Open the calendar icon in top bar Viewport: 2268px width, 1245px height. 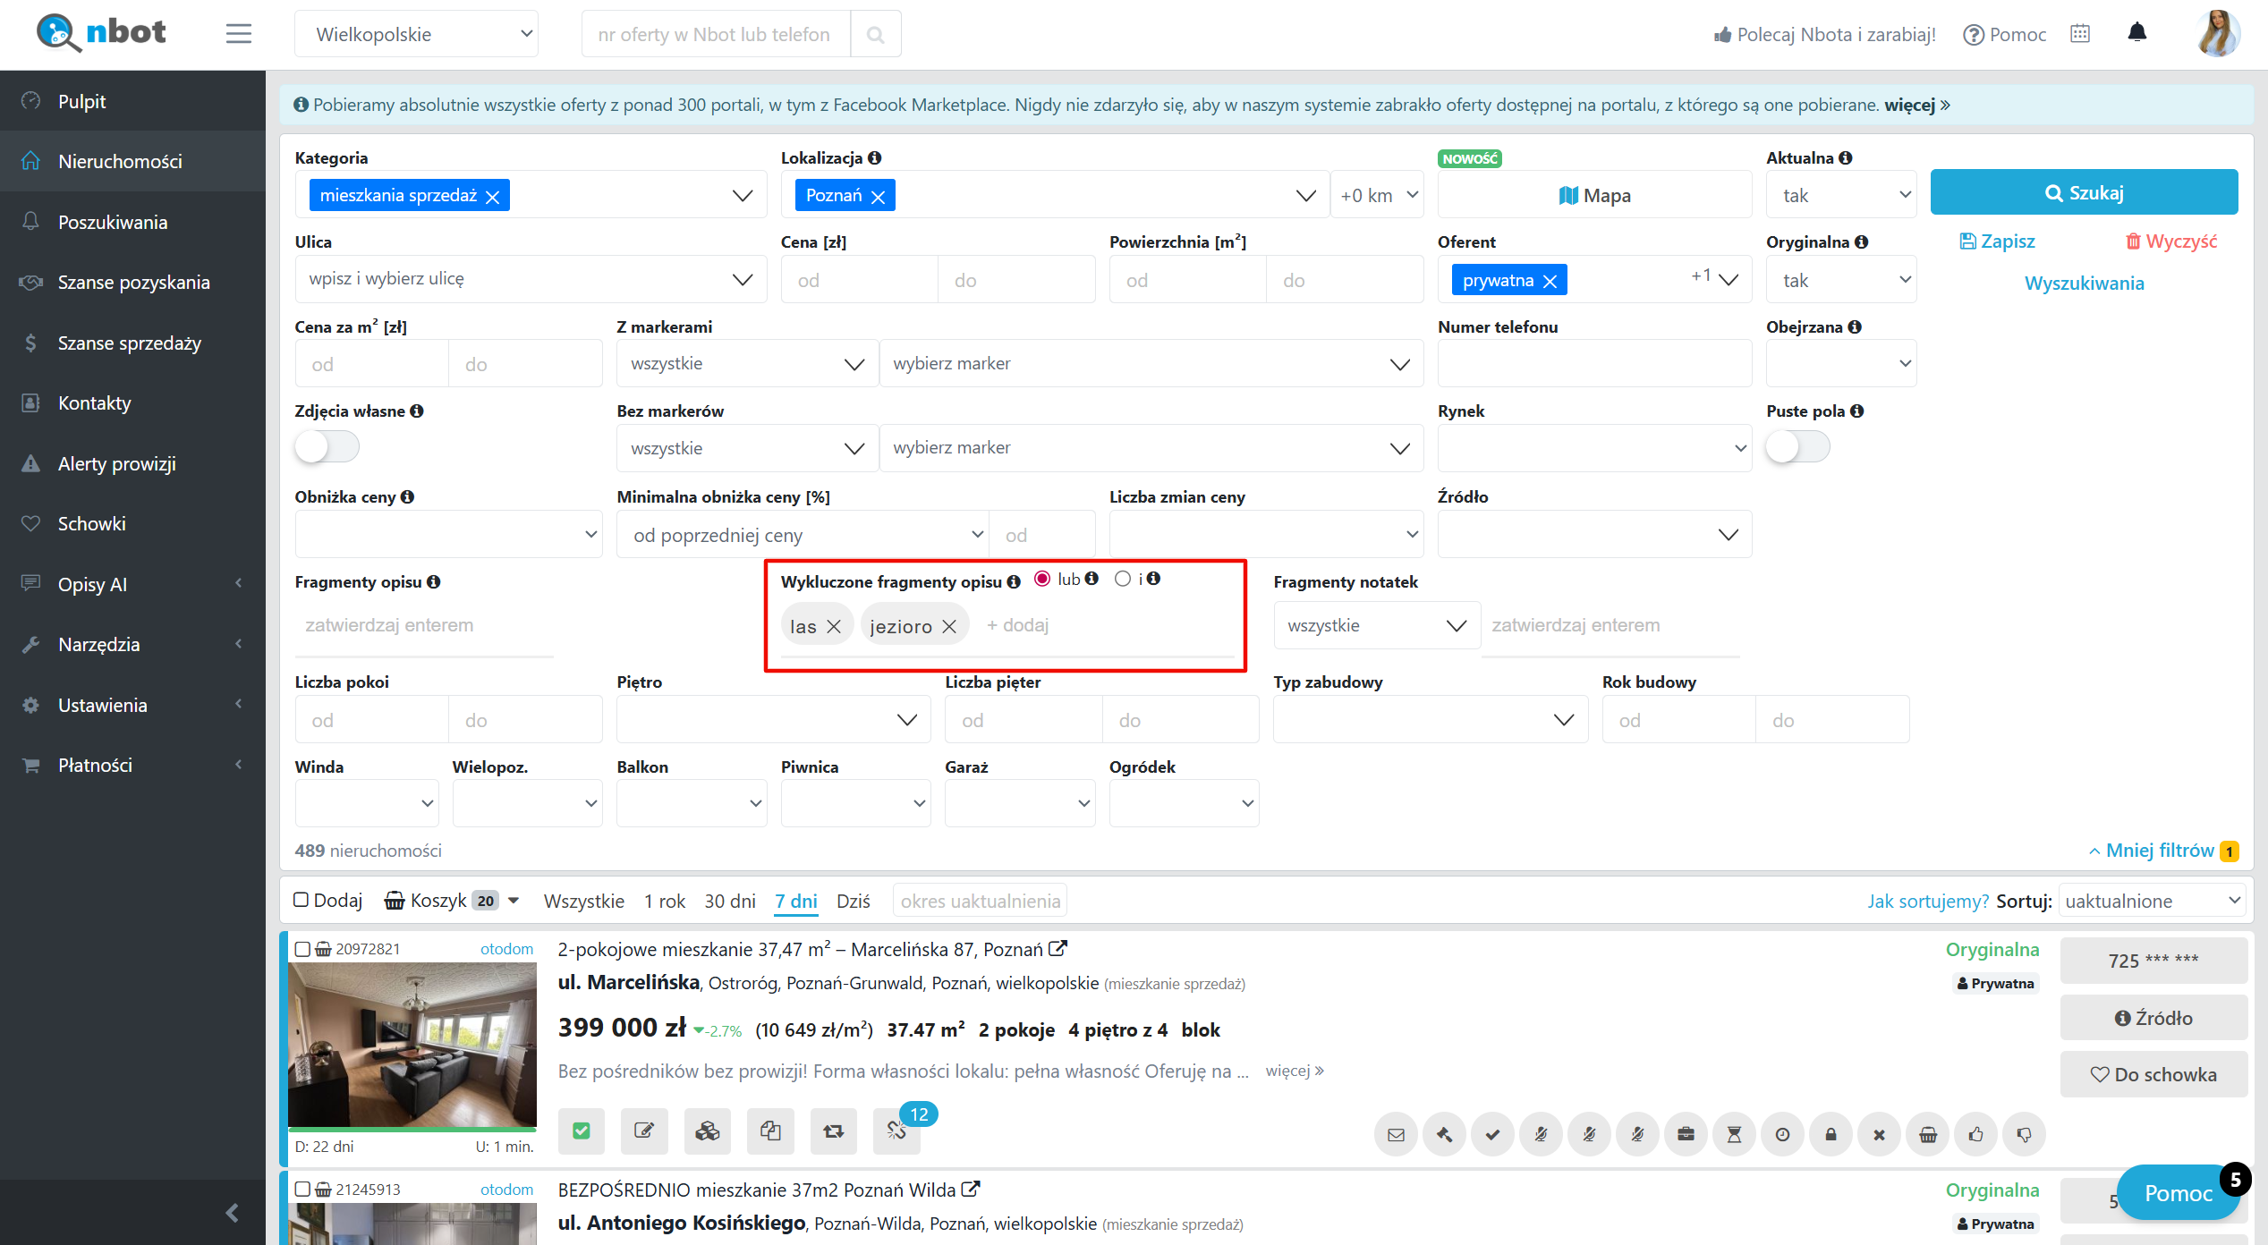[x=2079, y=34]
